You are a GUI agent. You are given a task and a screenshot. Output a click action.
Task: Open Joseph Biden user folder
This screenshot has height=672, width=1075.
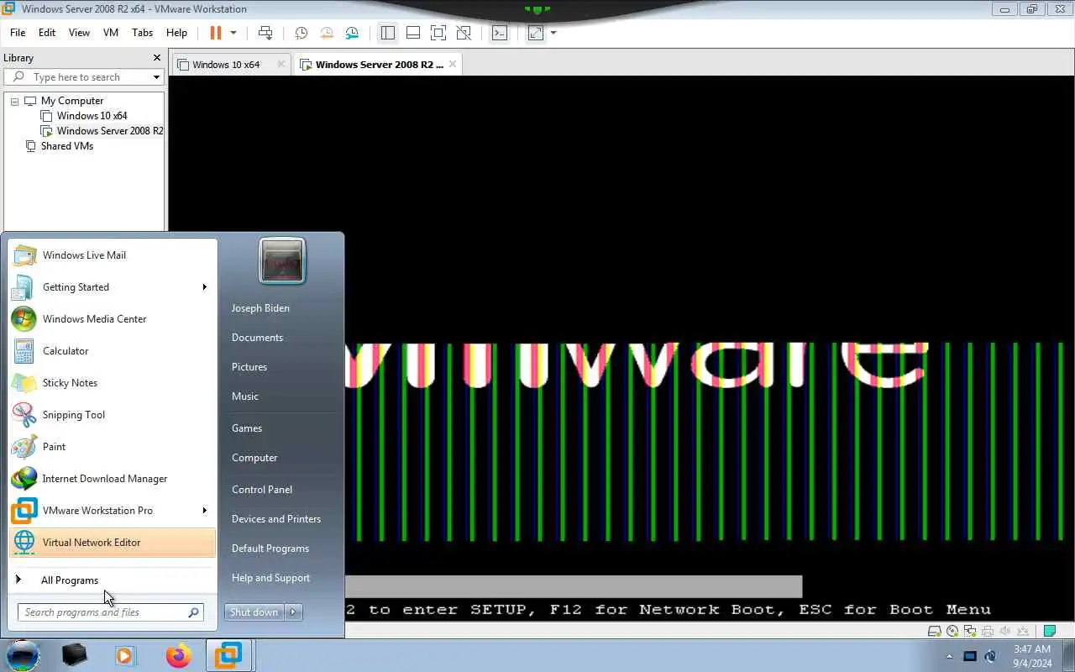pos(260,308)
